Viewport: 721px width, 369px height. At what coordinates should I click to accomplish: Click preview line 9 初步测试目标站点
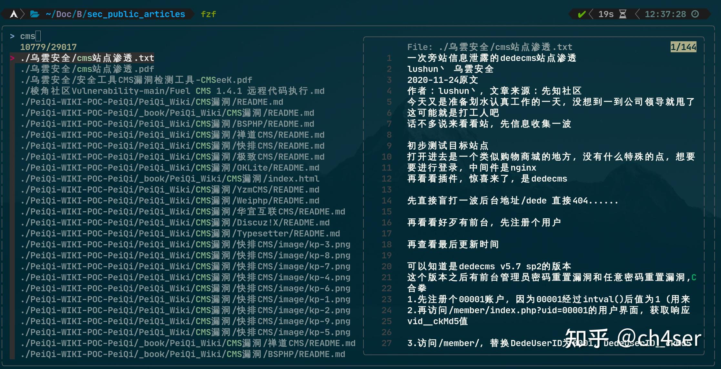pyautogui.click(x=448, y=146)
